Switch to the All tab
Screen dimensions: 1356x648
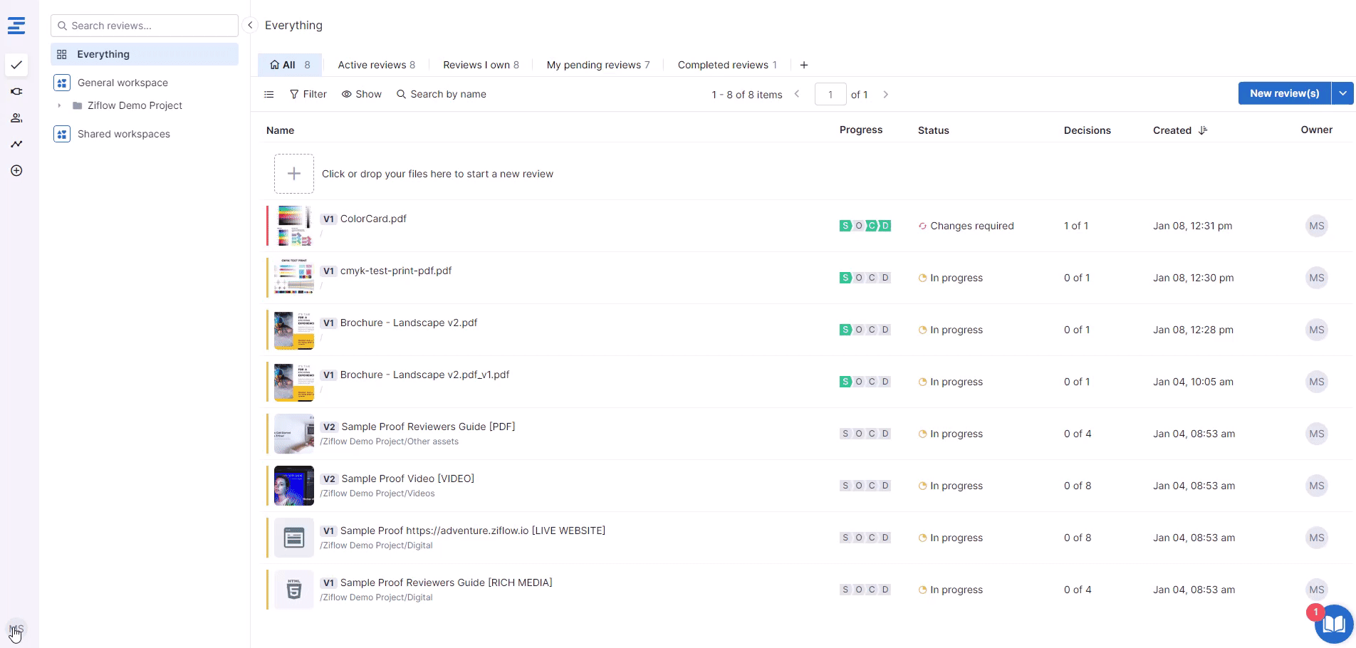(290, 65)
